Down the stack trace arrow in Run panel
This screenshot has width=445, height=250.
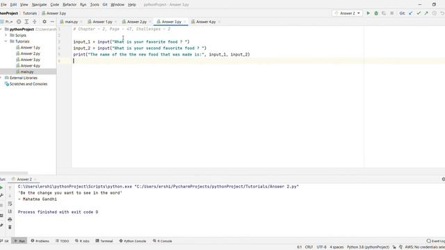10,196
